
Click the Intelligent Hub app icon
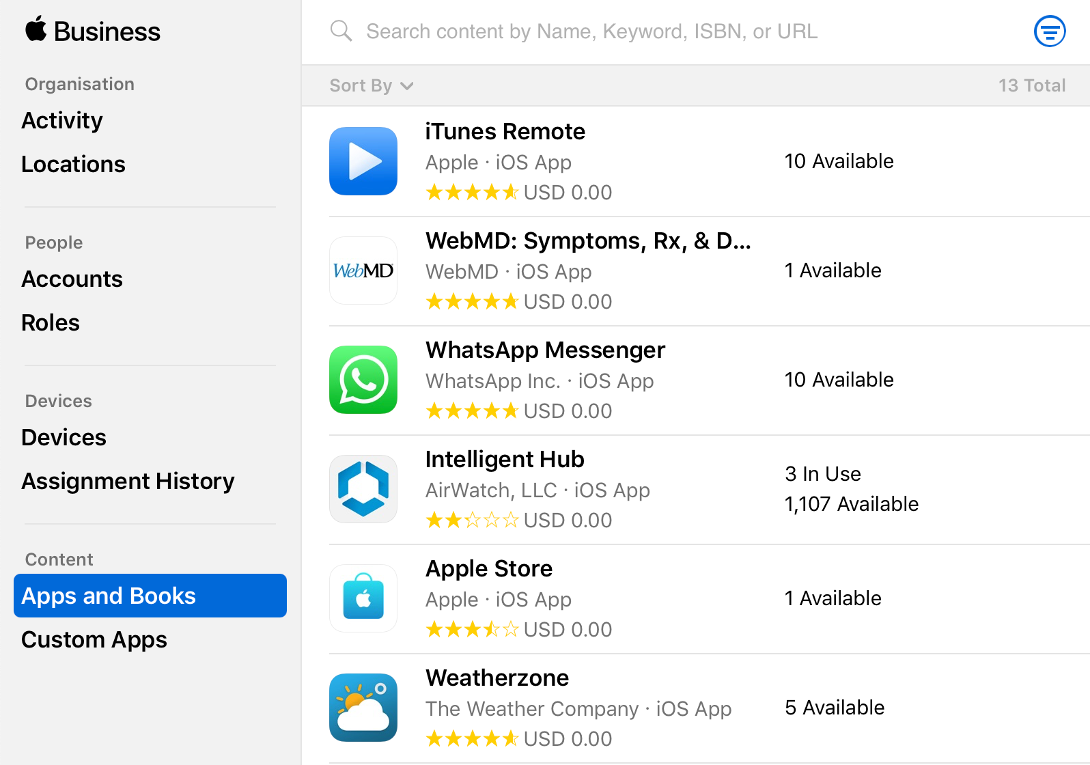tap(363, 489)
